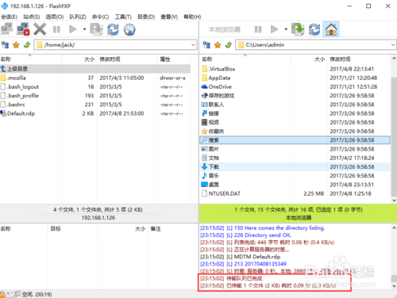Click the local go-up-directory green arrow
The image size is (397, 298).
click(229, 45)
